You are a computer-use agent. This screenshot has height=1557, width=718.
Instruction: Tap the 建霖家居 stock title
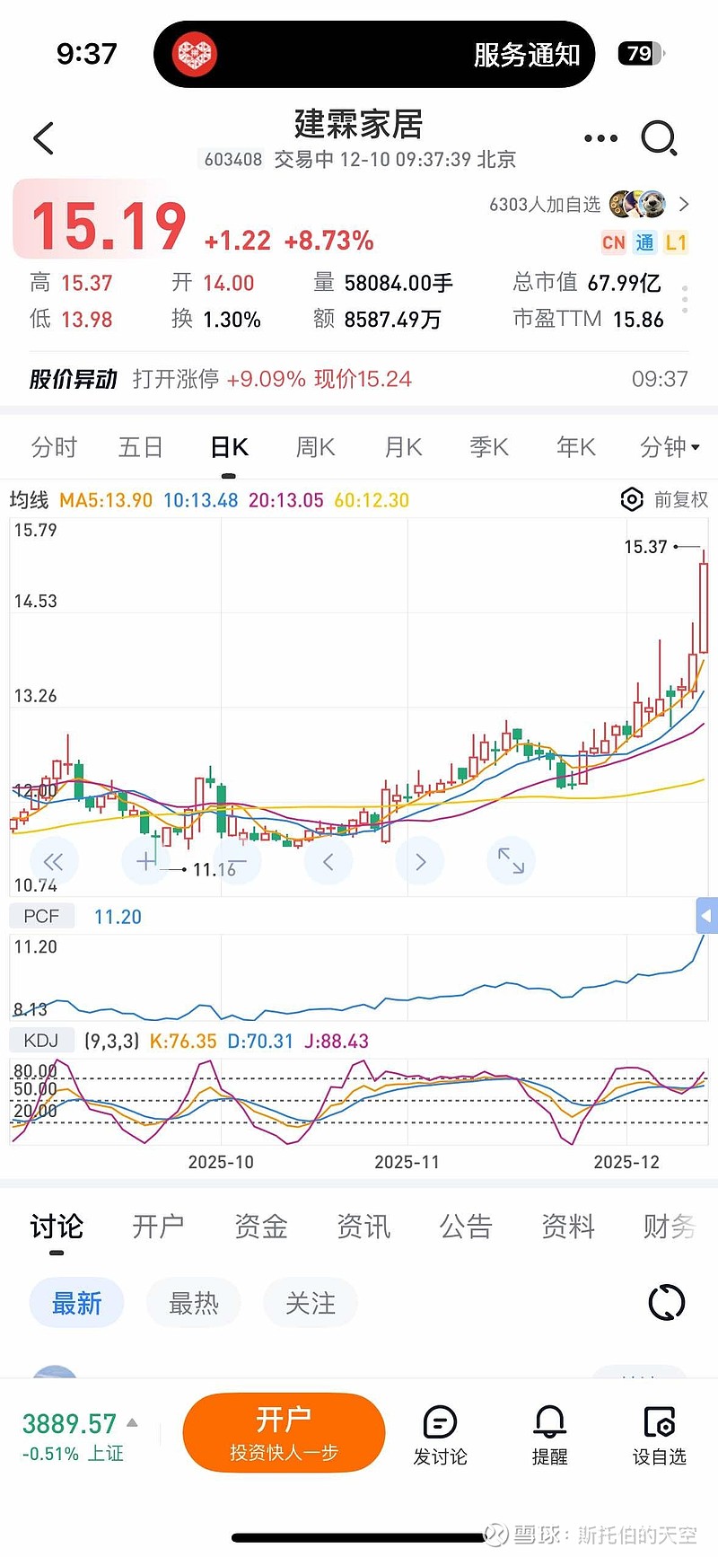tap(358, 124)
